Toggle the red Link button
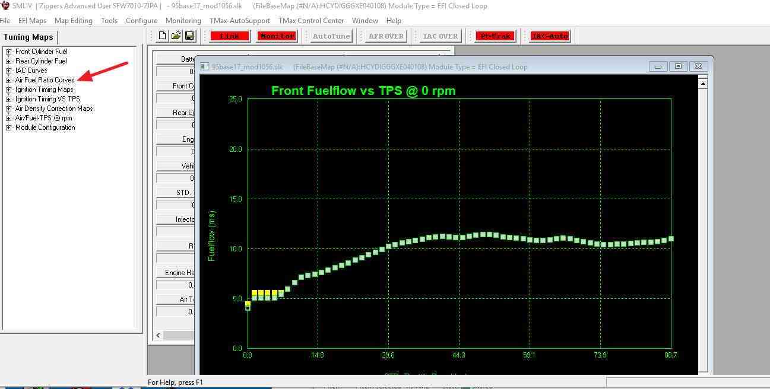The height and width of the screenshot is (389, 770). click(x=230, y=36)
